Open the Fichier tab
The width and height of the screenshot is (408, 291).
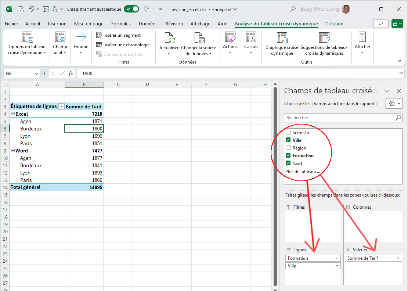click(11, 24)
